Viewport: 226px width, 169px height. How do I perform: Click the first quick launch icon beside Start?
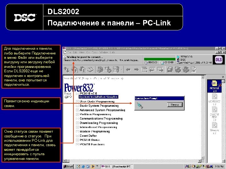78,166
